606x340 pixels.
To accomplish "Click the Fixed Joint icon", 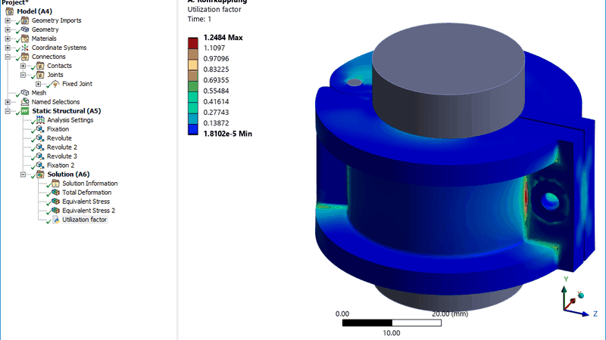I will 55,84.
